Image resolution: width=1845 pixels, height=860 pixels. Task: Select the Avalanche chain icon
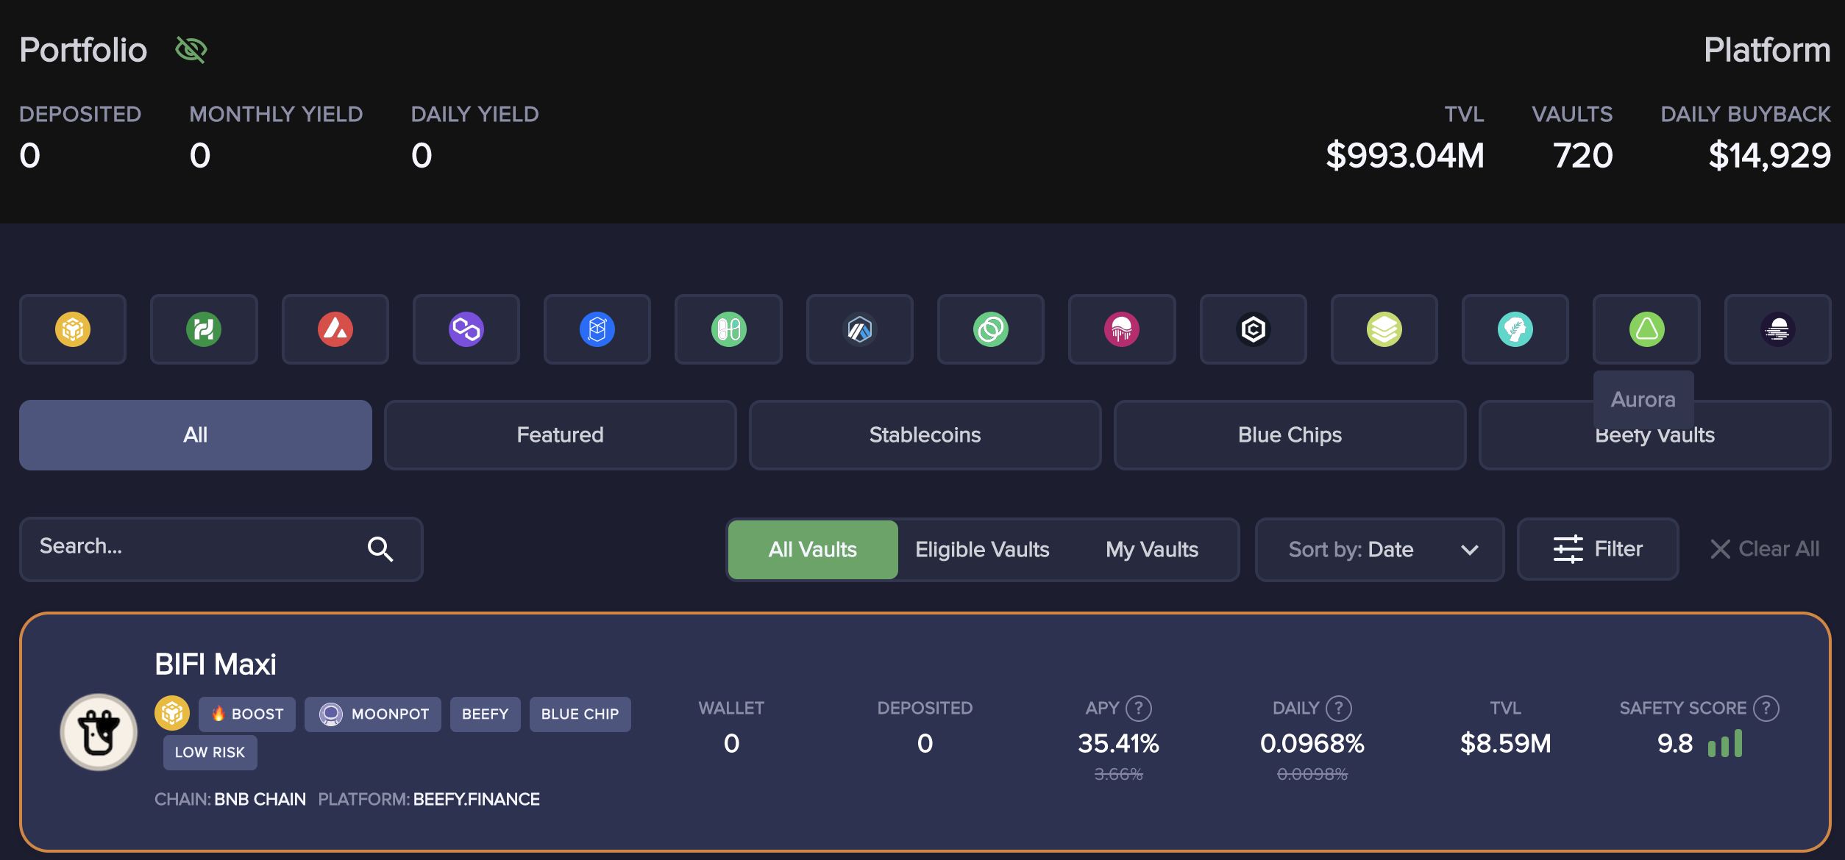[335, 329]
